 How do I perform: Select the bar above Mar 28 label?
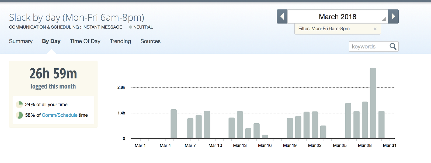pos(365,120)
